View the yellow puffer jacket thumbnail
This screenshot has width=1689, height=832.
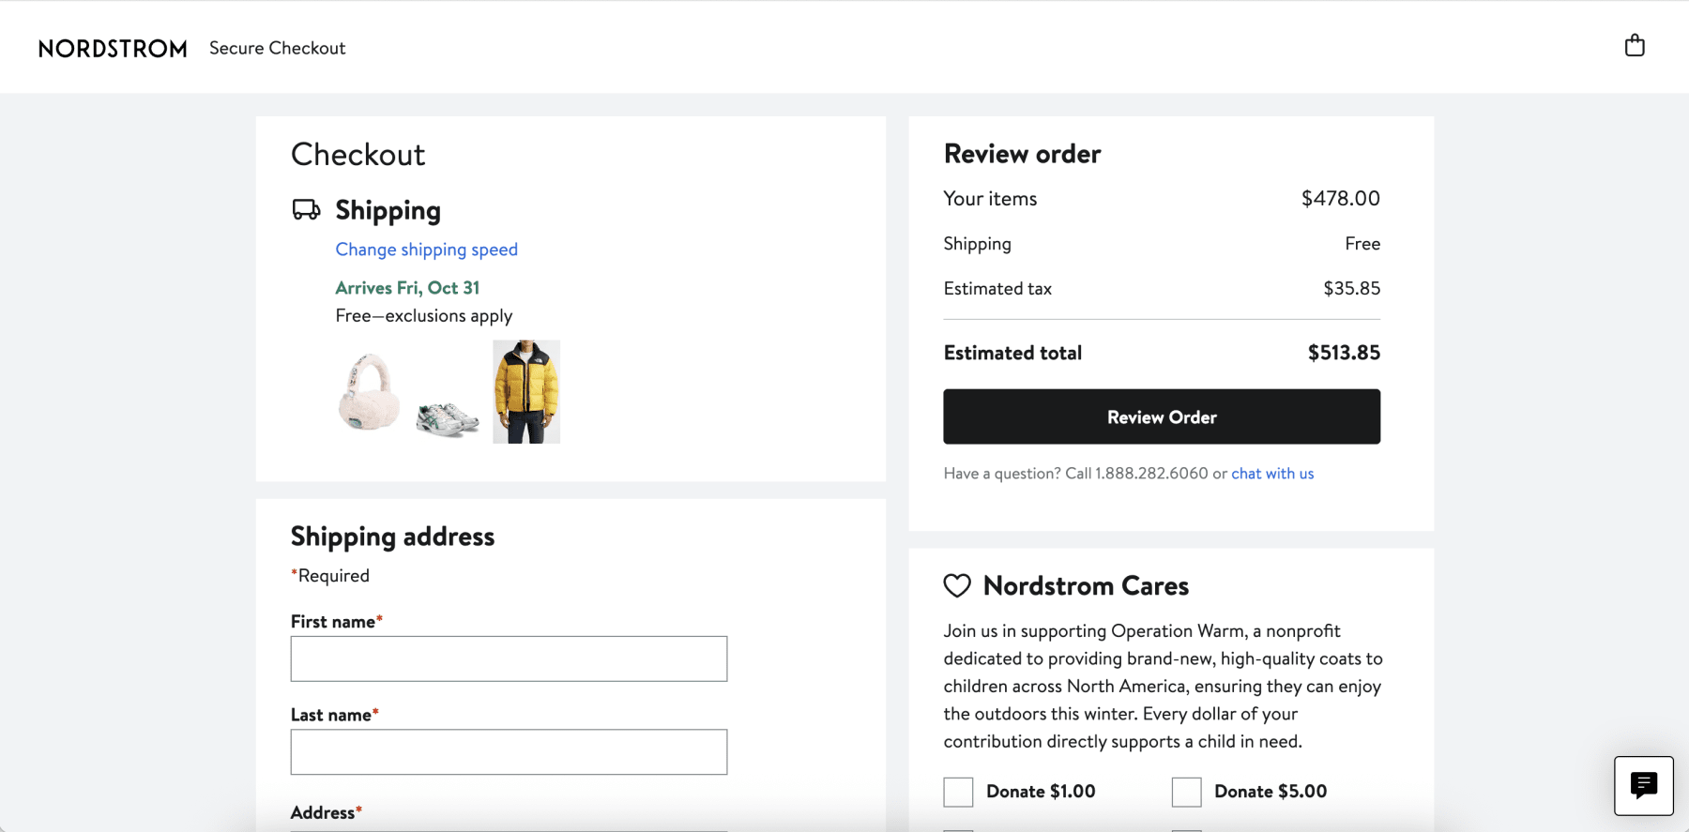(x=526, y=392)
